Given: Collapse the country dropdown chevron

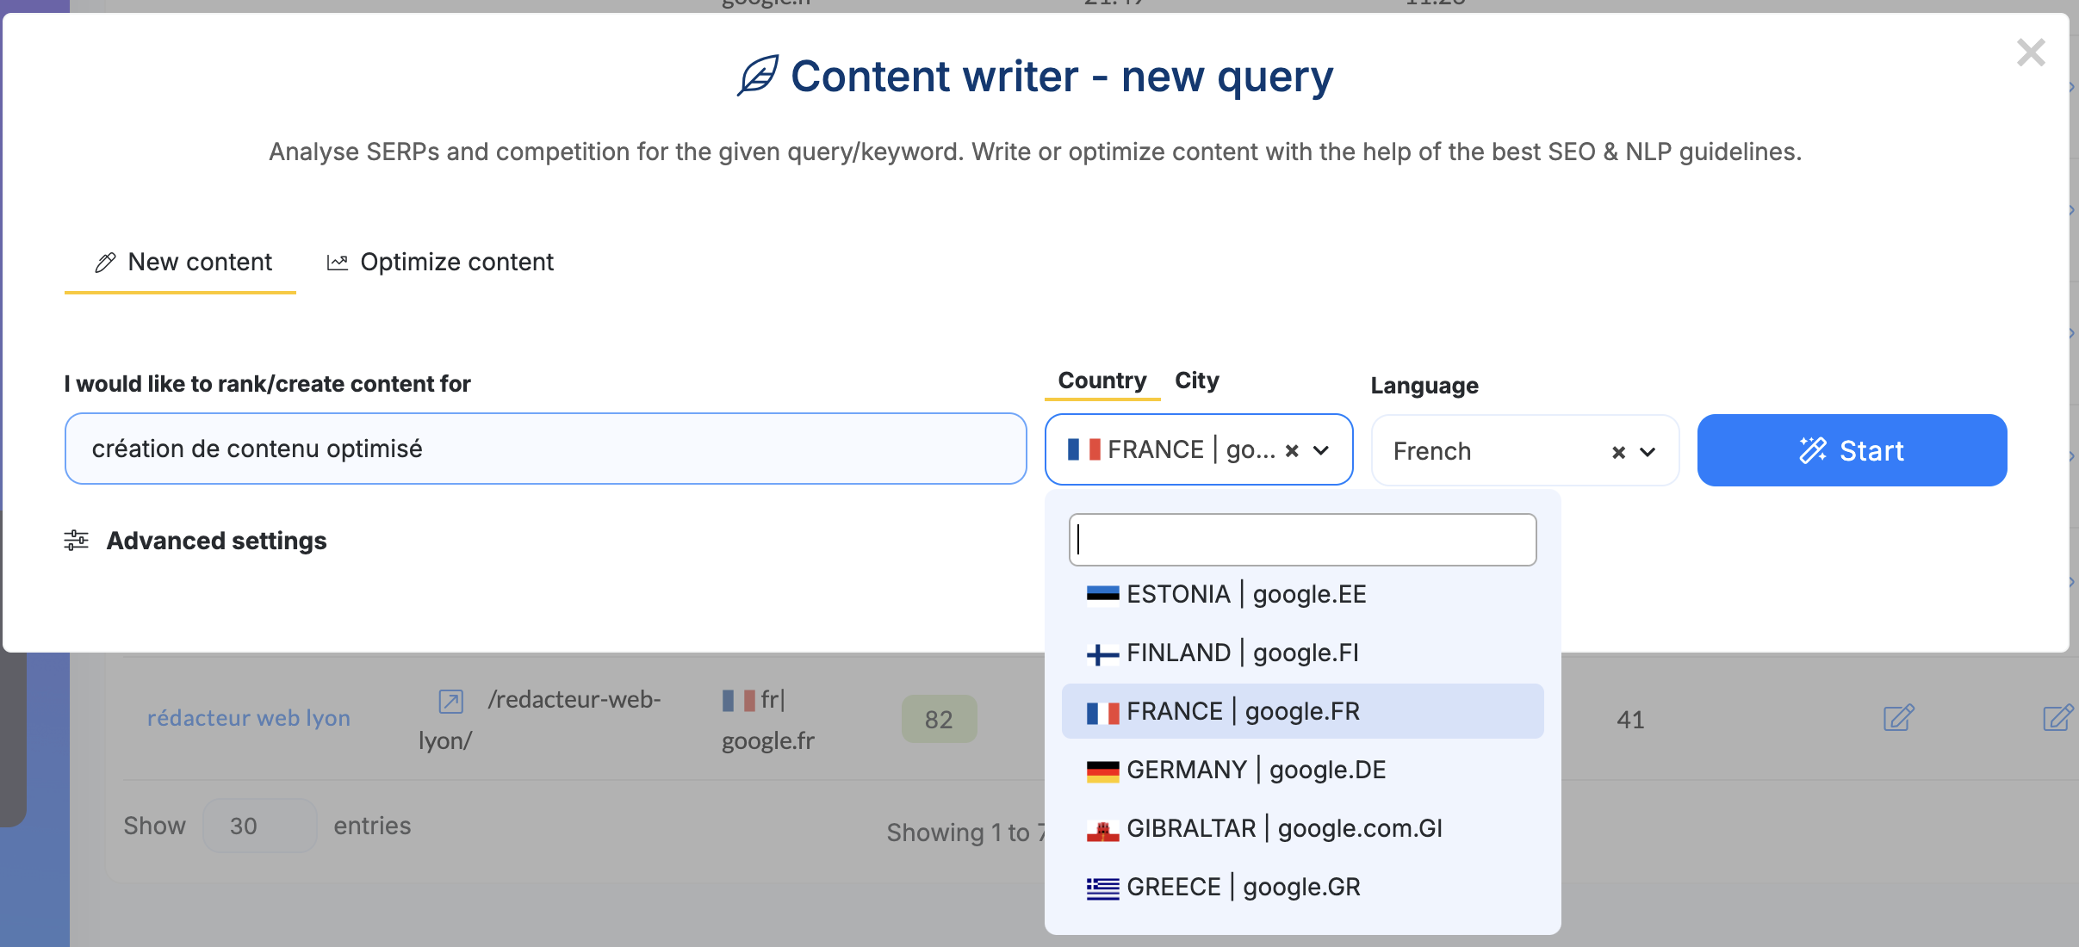Looking at the screenshot, I should coord(1321,450).
